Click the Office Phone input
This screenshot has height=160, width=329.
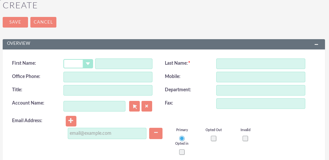click(108, 77)
